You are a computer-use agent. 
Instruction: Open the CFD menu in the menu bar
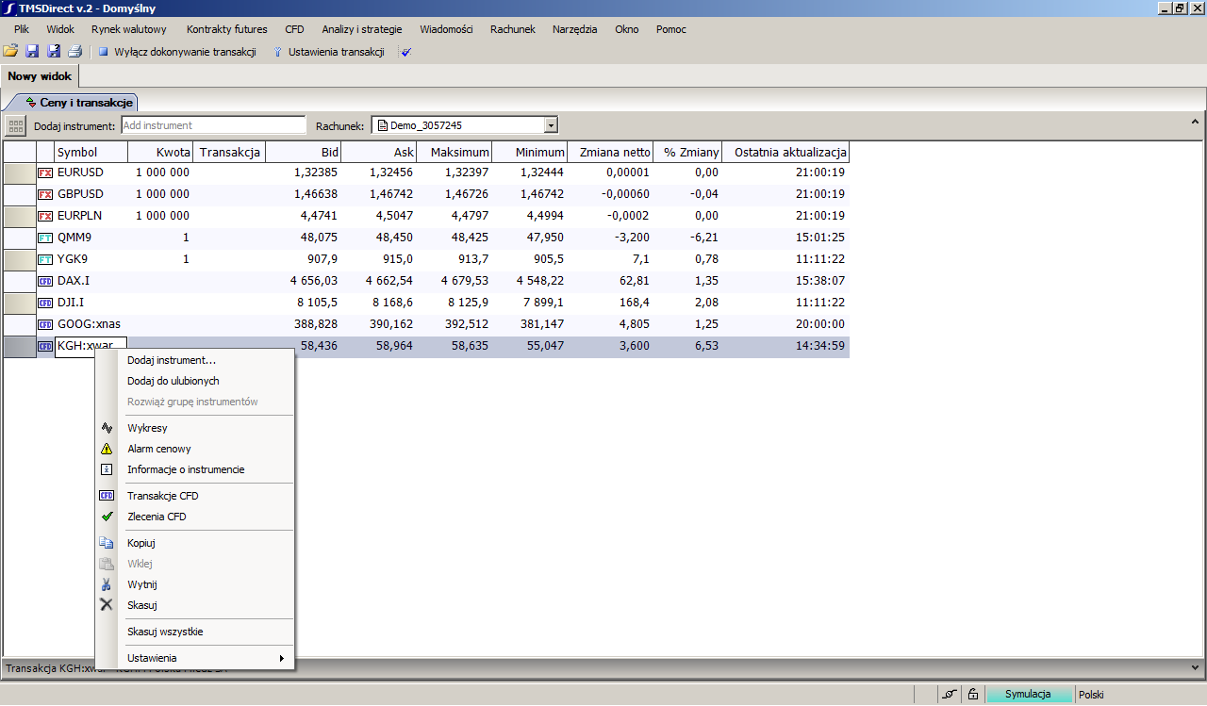pyautogui.click(x=294, y=29)
